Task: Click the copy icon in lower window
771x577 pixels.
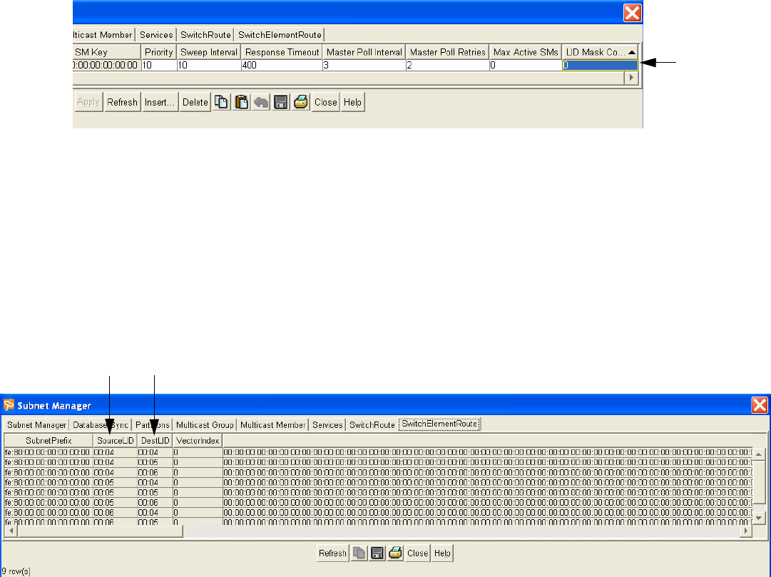Action: tap(359, 553)
